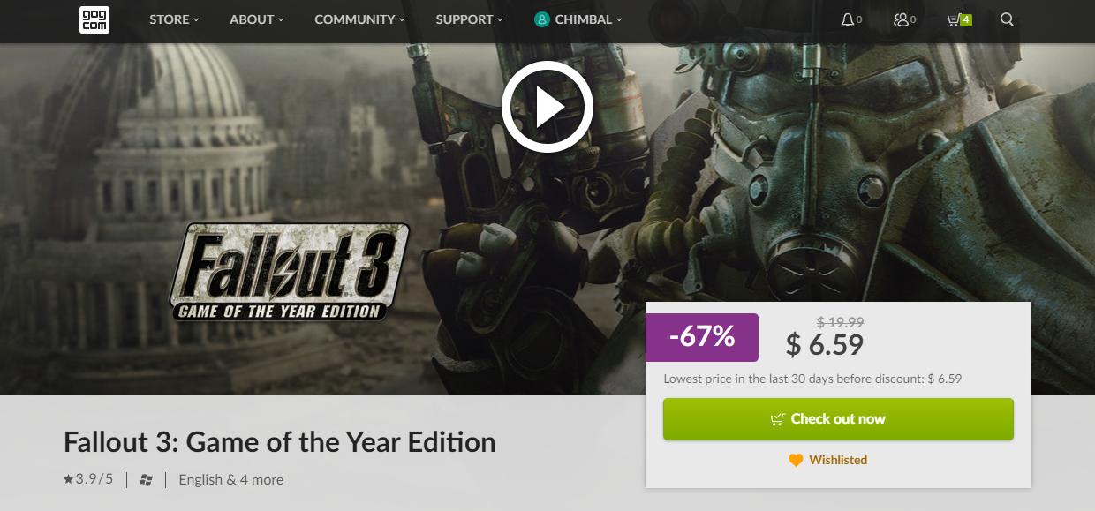The width and height of the screenshot is (1095, 511).
Task: Click the Fallout 3 GOTY logo image
Action: tap(291, 273)
